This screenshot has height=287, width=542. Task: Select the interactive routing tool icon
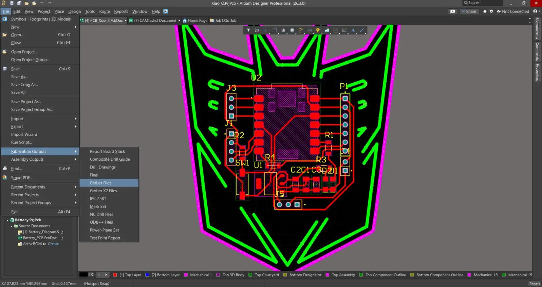point(301,30)
